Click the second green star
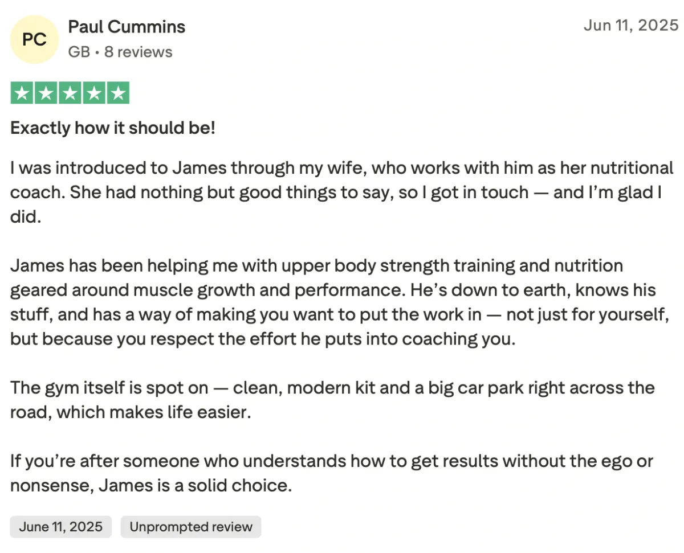The width and height of the screenshot is (684, 553). tap(46, 93)
